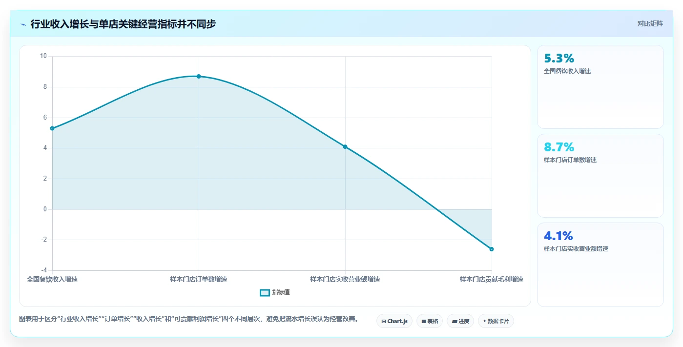
Task: Click y-axis tick label -4
Action: (44, 270)
